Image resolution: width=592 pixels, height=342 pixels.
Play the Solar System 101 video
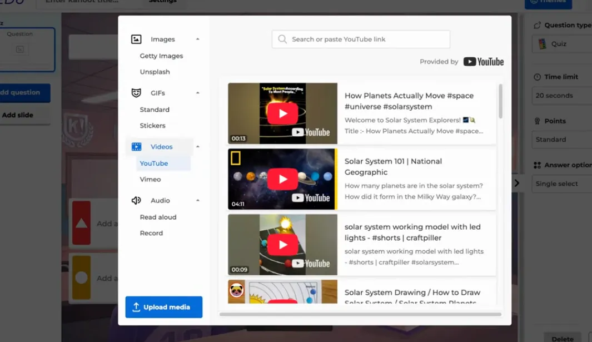pyautogui.click(x=282, y=179)
